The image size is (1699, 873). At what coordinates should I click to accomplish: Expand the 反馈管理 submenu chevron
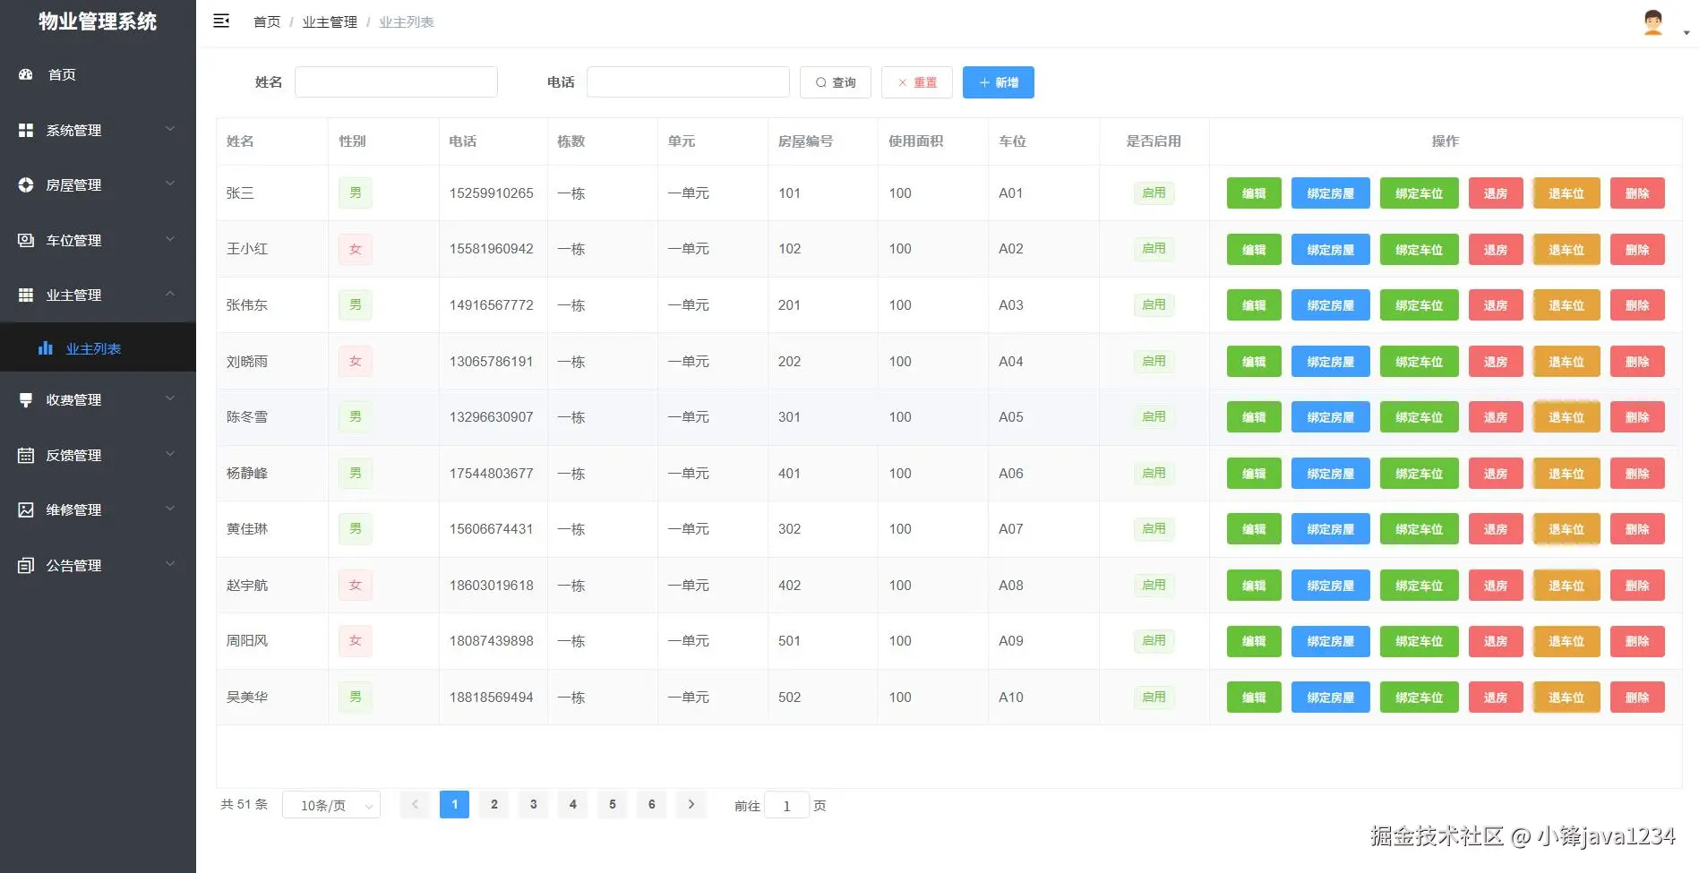[x=170, y=454]
